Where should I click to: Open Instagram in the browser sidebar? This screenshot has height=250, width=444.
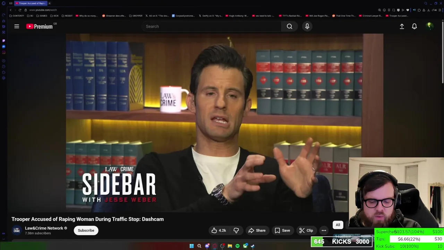click(3, 52)
